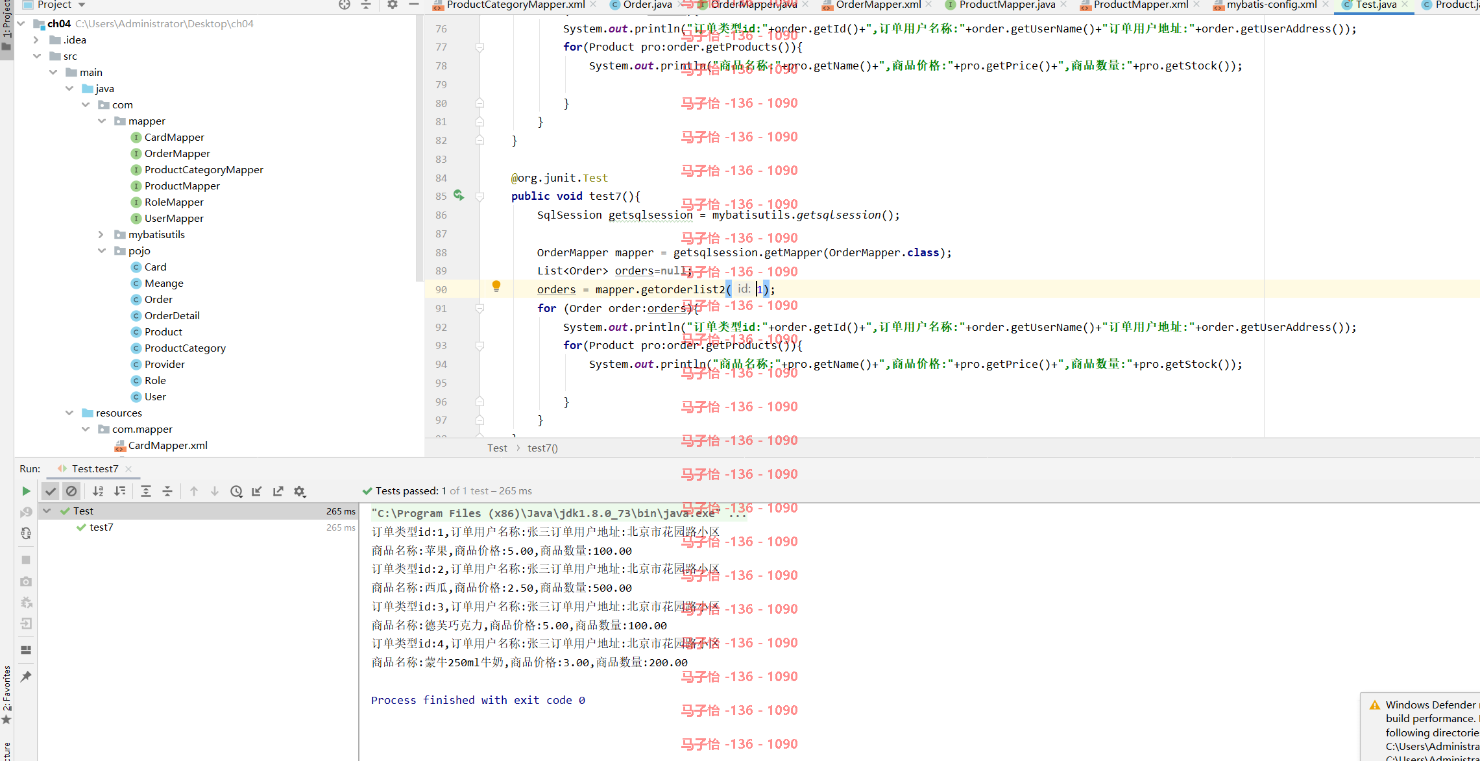Rerun the test with the green play icon
The height and width of the screenshot is (761, 1480).
point(26,491)
